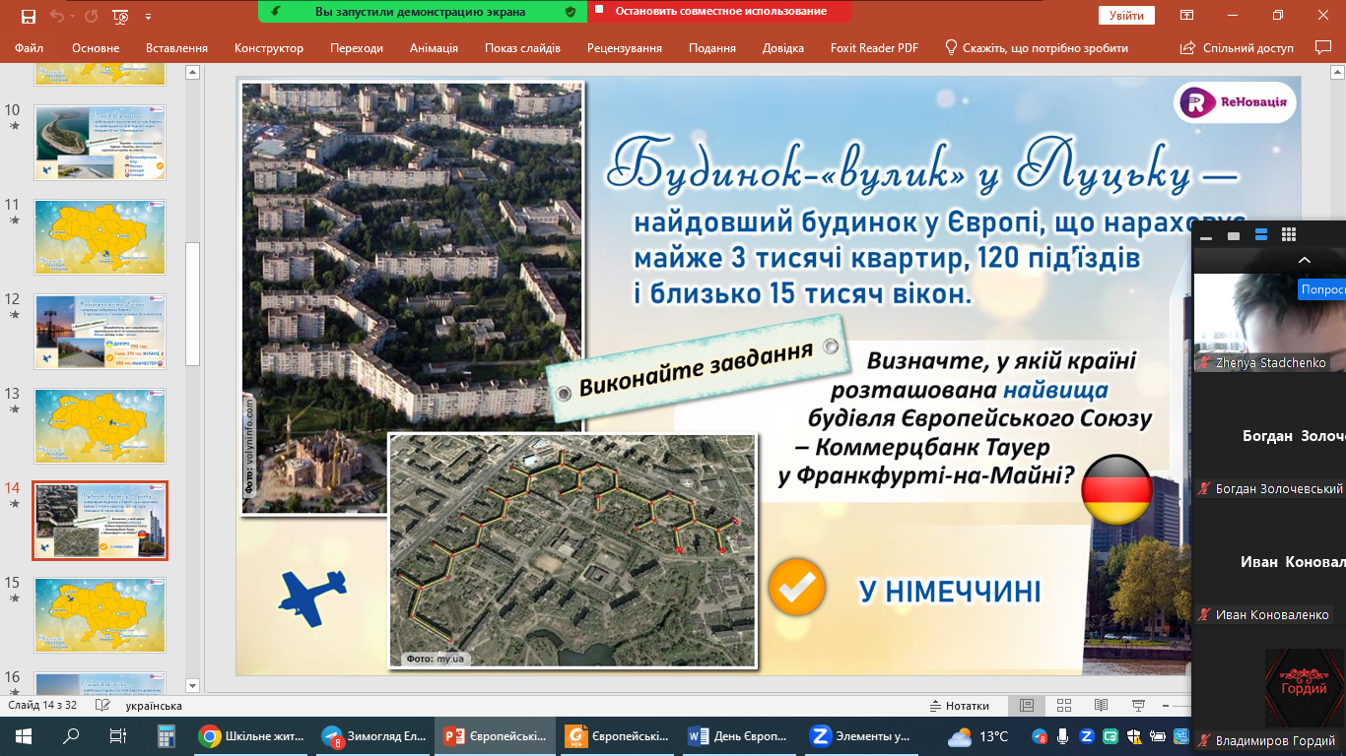1346x756 pixels.
Task: Open Customize Quick Access Toolbar dropdown
Action: pyautogui.click(x=148, y=17)
